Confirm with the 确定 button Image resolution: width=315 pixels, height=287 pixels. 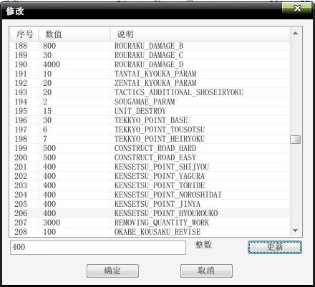(x=112, y=271)
